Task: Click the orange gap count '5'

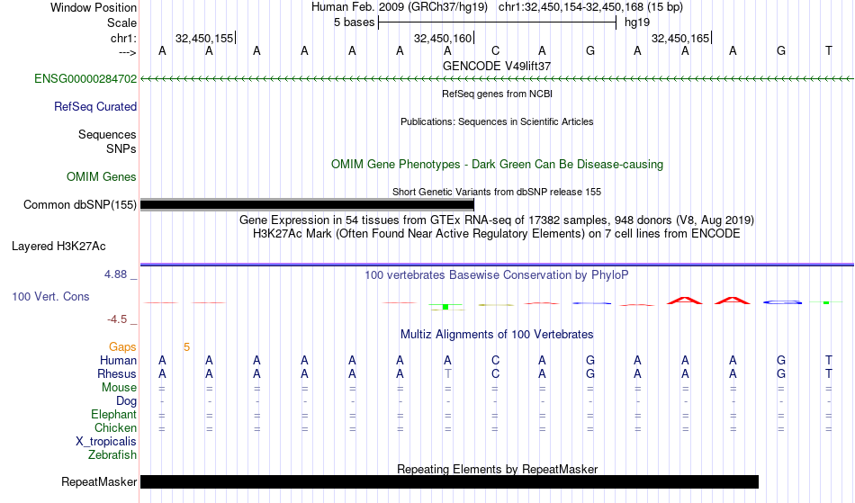Action: coord(186,347)
